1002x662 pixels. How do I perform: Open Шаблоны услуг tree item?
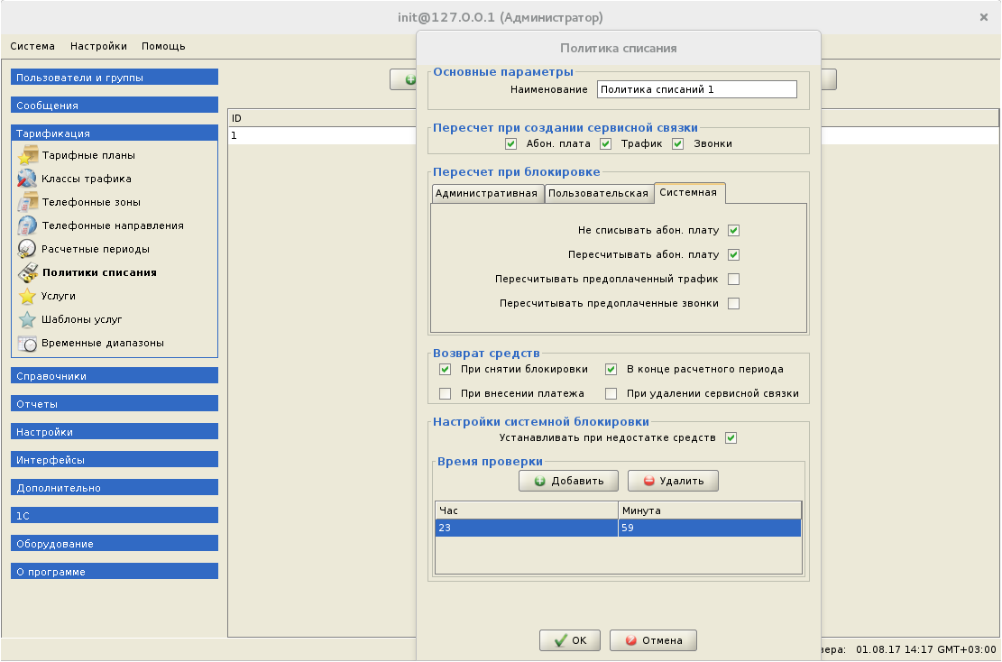(81, 319)
